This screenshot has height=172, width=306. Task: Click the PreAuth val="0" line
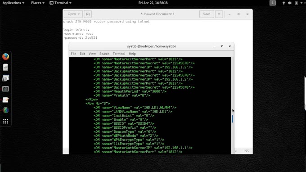122,95
